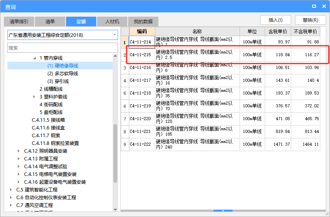Select C.4.11.6 接线盒 tree item
The height and width of the screenshot is (217, 330).
[x=48, y=128]
